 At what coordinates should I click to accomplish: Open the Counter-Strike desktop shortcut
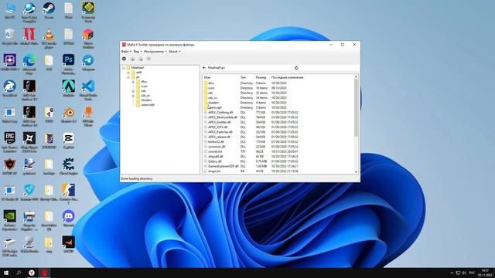point(69,194)
